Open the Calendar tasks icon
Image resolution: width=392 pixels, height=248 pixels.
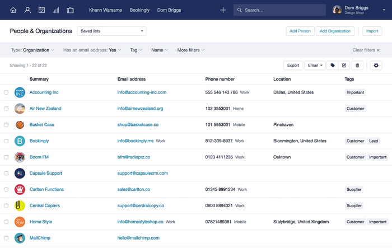pos(41,10)
